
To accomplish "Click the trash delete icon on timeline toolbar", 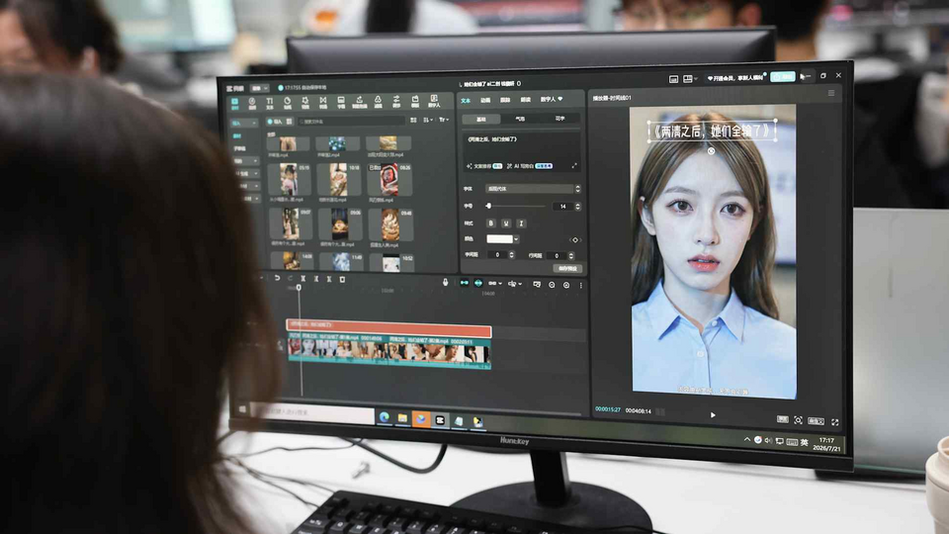I will [342, 280].
